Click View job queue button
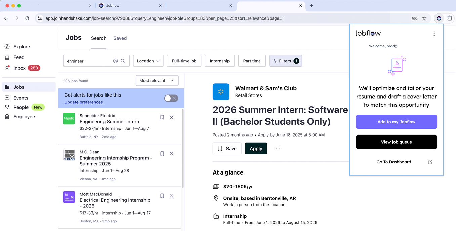Image resolution: width=456 pixels, height=231 pixels. pyautogui.click(x=396, y=142)
